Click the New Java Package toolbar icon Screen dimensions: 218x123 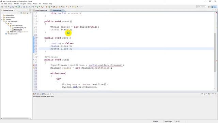pyautogui.click(x=46, y=7)
